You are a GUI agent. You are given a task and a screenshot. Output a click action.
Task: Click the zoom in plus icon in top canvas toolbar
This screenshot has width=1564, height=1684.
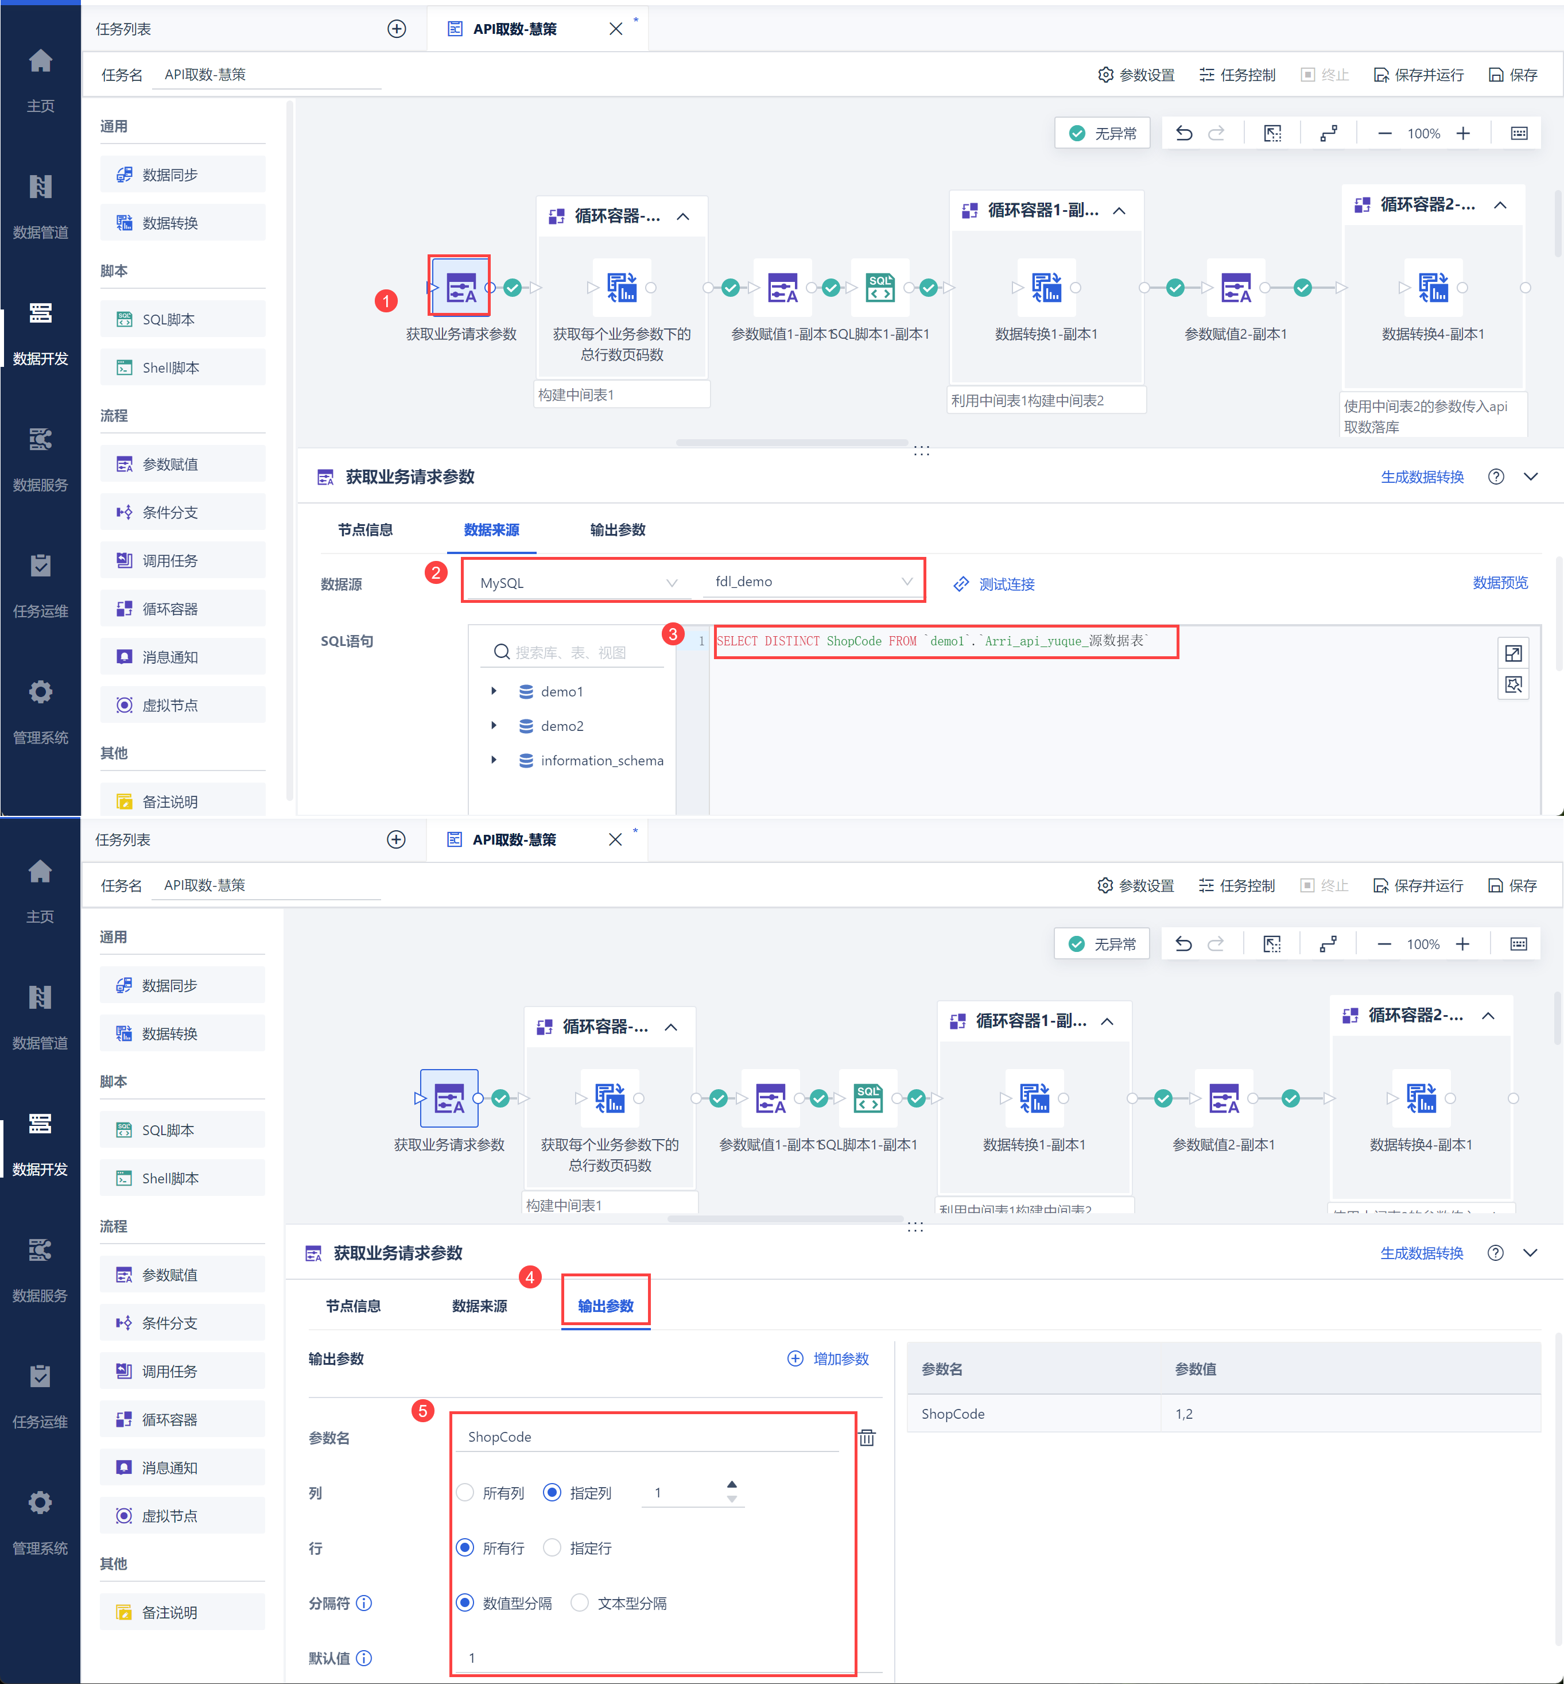coord(1464,134)
